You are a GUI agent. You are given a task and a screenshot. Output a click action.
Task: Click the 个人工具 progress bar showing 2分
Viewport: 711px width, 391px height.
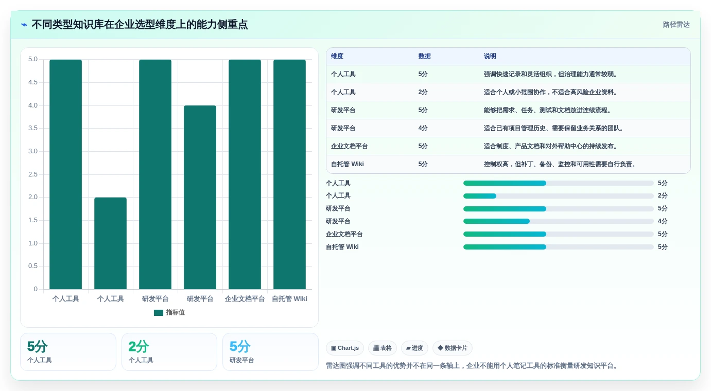(x=559, y=196)
